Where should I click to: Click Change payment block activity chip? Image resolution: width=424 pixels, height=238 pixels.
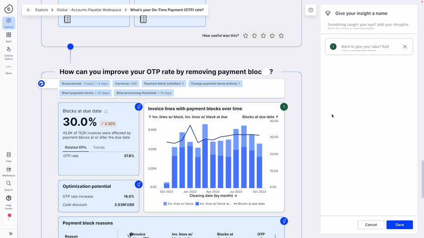(216, 84)
